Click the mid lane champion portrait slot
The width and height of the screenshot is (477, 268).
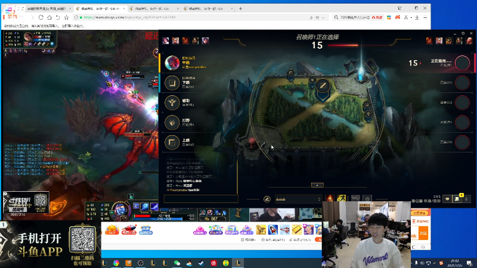click(x=172, y=63)
